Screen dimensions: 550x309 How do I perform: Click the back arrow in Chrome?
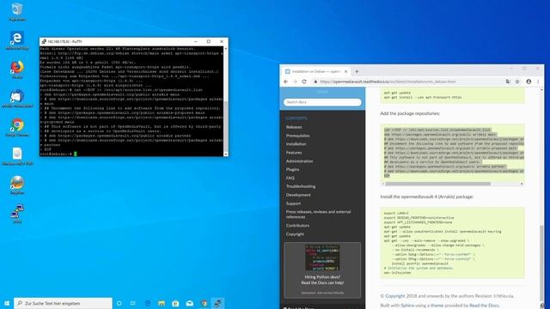[x=286, y=82]
